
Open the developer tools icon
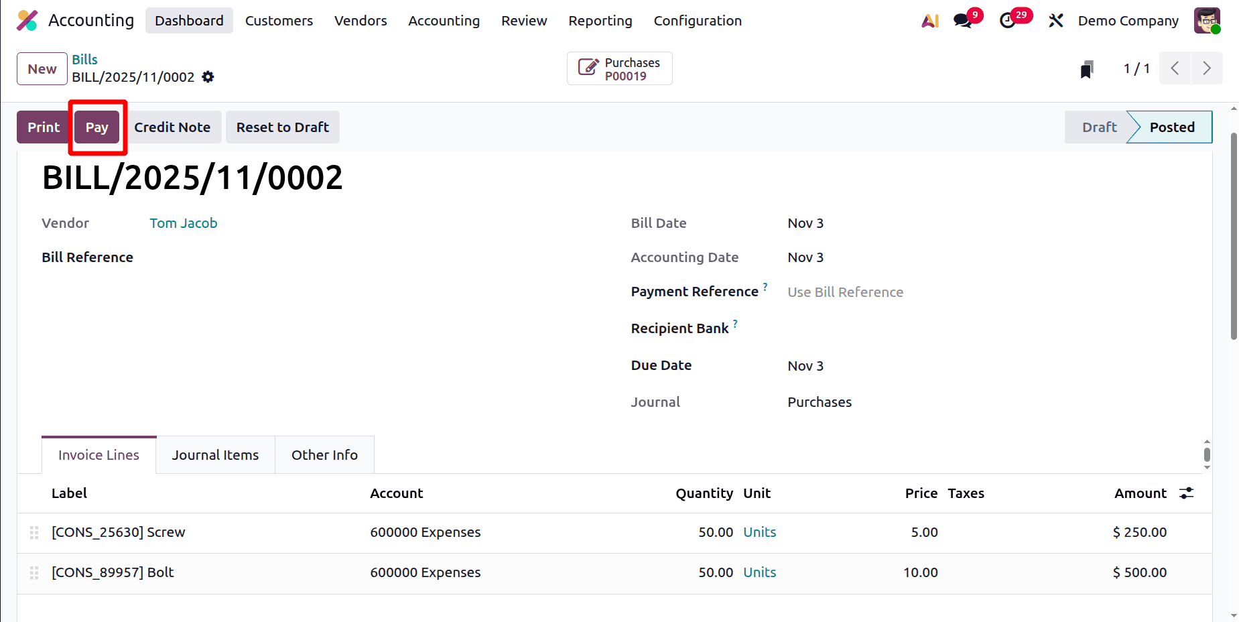pos(1055,21)
